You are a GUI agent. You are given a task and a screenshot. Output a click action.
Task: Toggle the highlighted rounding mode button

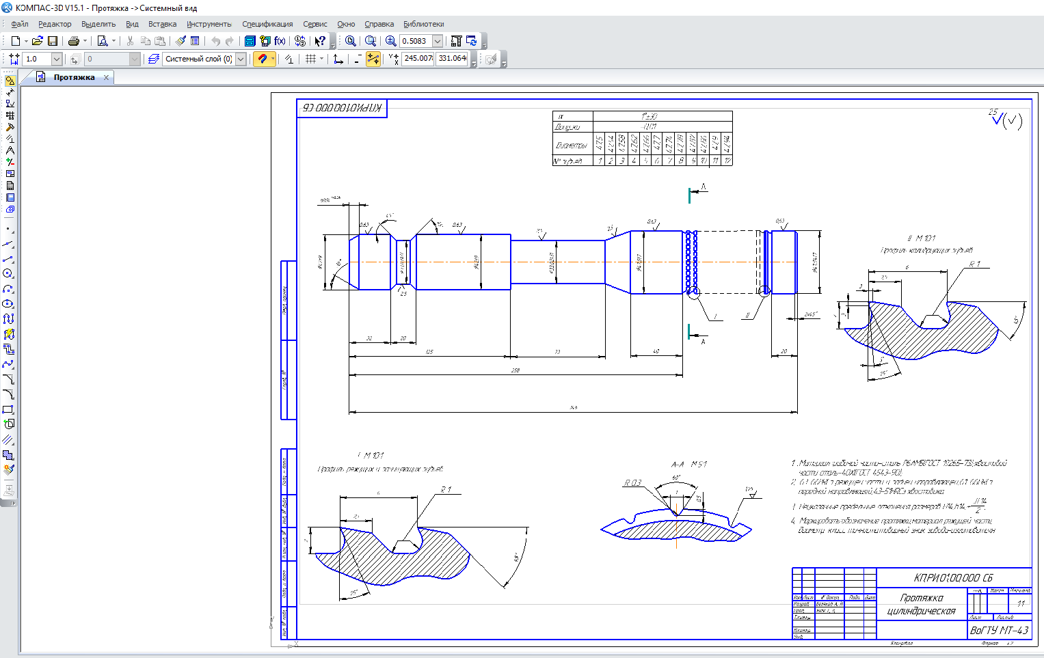(373, 59)
